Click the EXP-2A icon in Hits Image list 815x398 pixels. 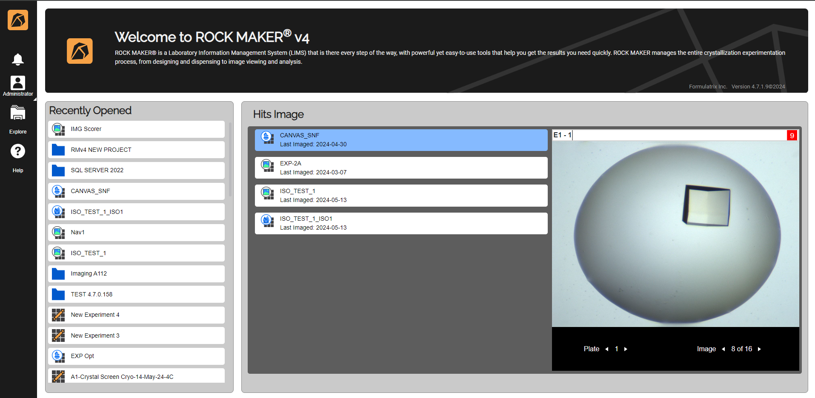coord(267,165)
